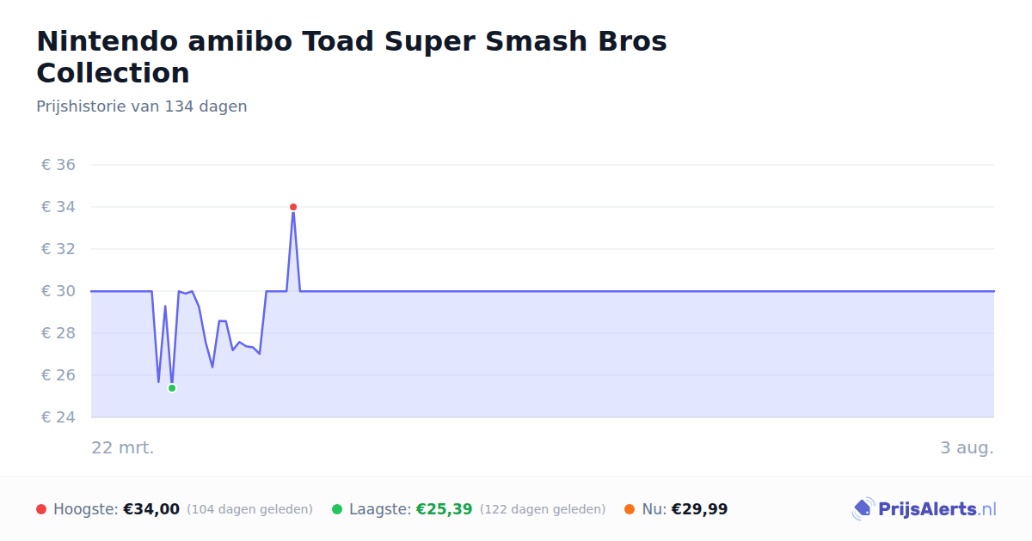
Task: Click the €29,99 current price value
Action: (700, 509)
